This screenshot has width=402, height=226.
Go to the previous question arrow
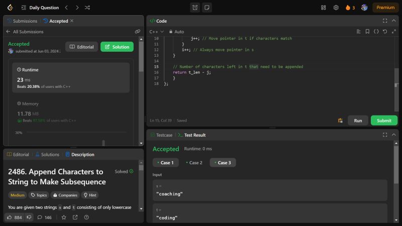tap(66, 8)
